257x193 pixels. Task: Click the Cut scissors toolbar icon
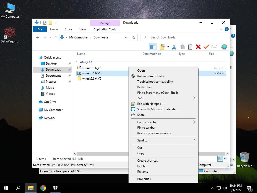click(174, 47)
